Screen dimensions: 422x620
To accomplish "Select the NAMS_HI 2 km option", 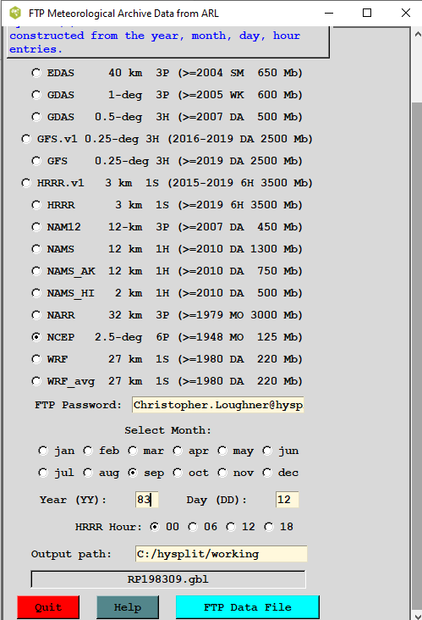I will (x=36, y=293).
